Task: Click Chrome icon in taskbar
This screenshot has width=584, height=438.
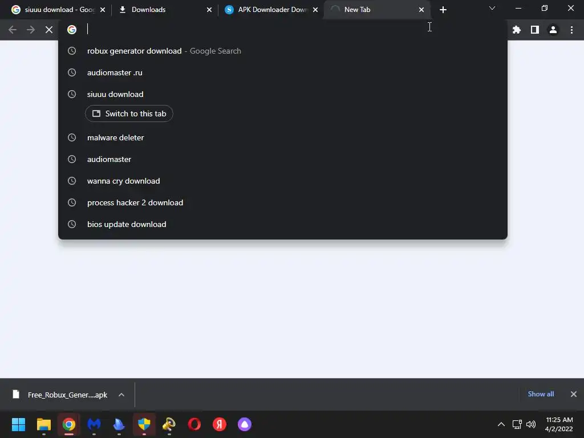Action: pyautogui.click(x=69, y=424)
